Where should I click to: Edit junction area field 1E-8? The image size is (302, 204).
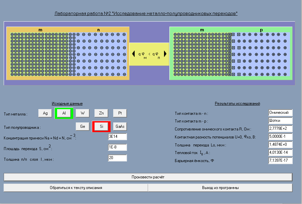coord(118,147)
